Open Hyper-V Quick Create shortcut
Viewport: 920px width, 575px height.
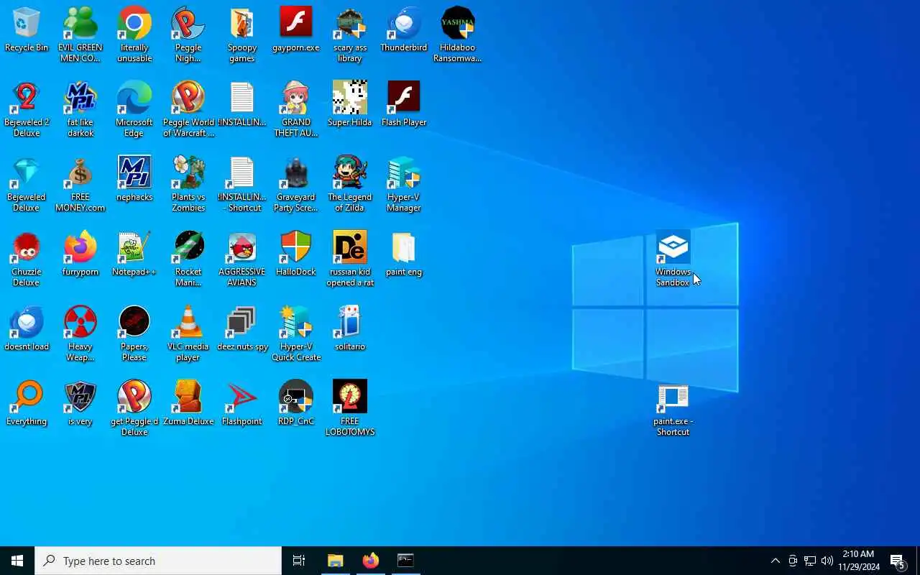pyautogui.click(x=296, y=333)
